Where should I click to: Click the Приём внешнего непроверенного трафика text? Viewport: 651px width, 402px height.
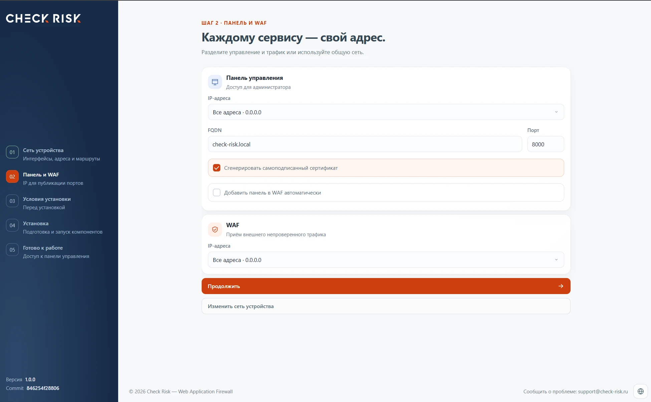coord(276,235)
